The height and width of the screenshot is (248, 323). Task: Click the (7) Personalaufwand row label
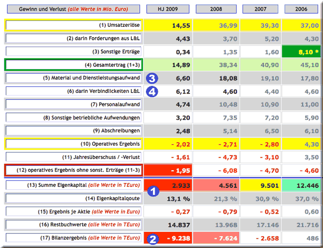point(72,104)
